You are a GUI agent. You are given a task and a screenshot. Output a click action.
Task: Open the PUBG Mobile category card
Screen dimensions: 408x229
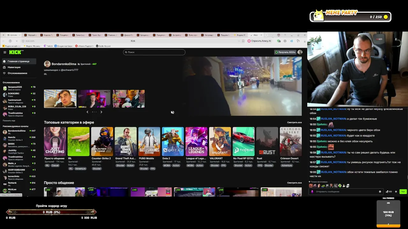click(149, 142)
